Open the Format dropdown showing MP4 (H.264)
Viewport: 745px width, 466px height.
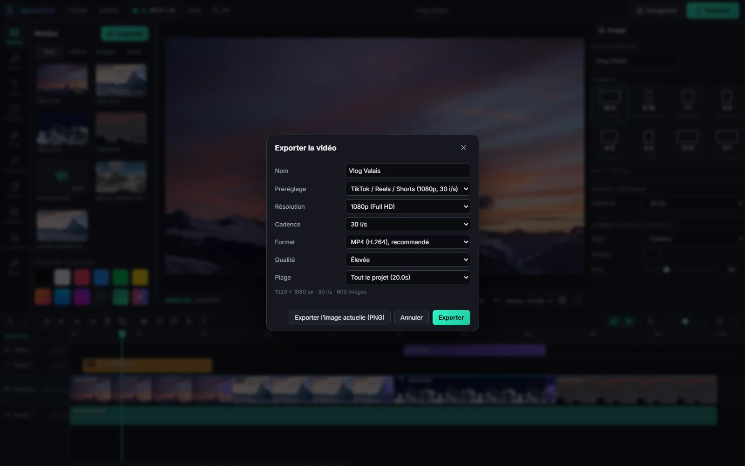point(407,242)
